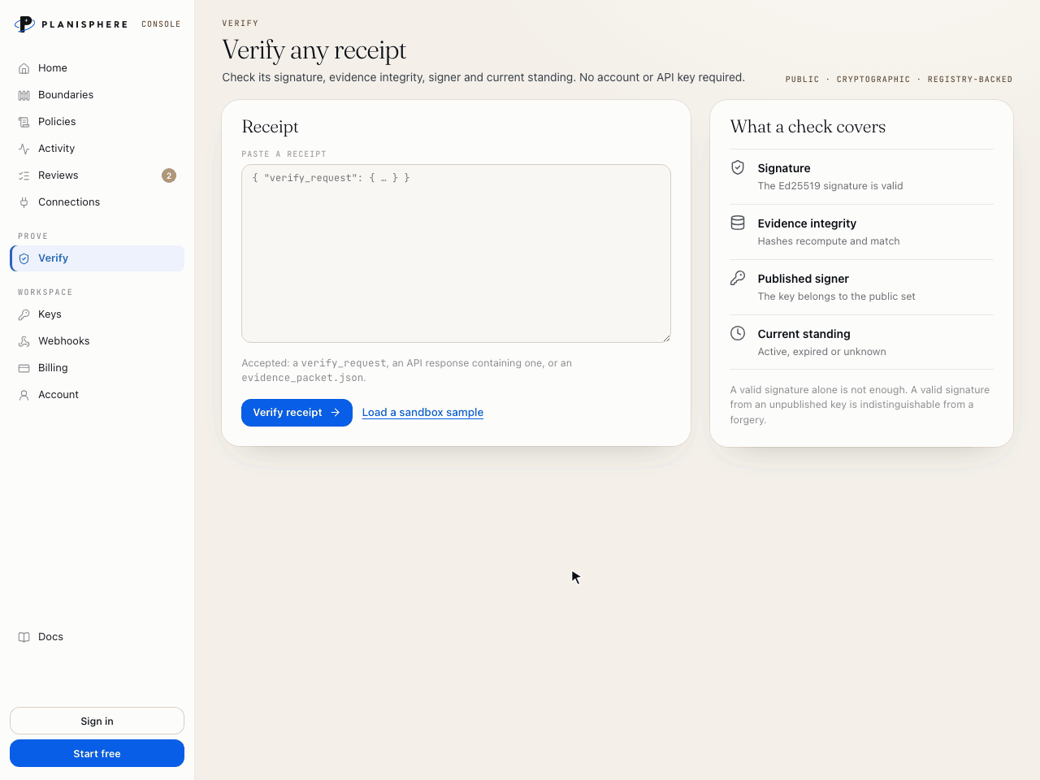Click the Webhooks icon

pos(24,341)
